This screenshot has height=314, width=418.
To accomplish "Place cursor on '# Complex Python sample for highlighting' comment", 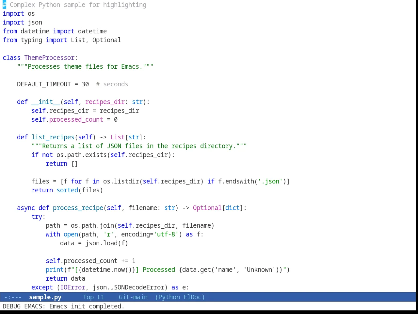I will coord(74,5).
